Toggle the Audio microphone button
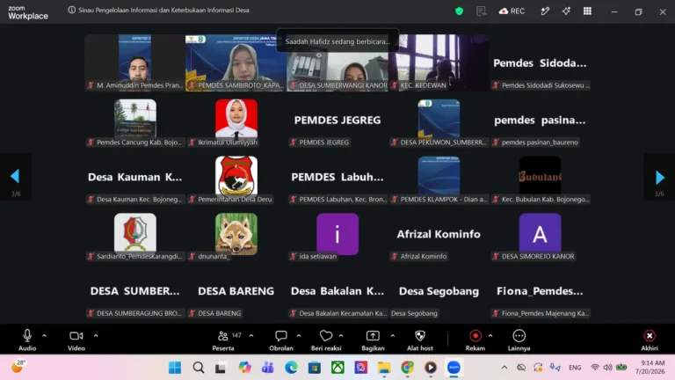This screenshot has height=380, width=675. 26,340
